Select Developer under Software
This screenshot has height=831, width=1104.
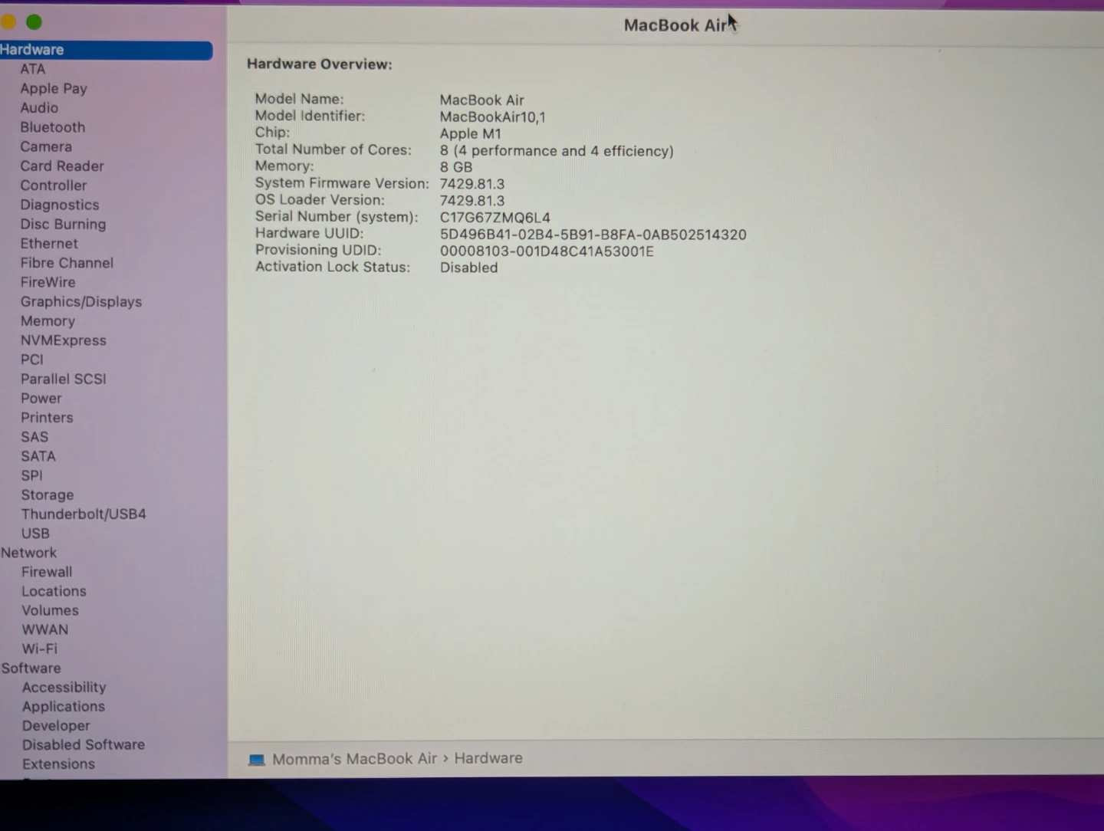56,726
